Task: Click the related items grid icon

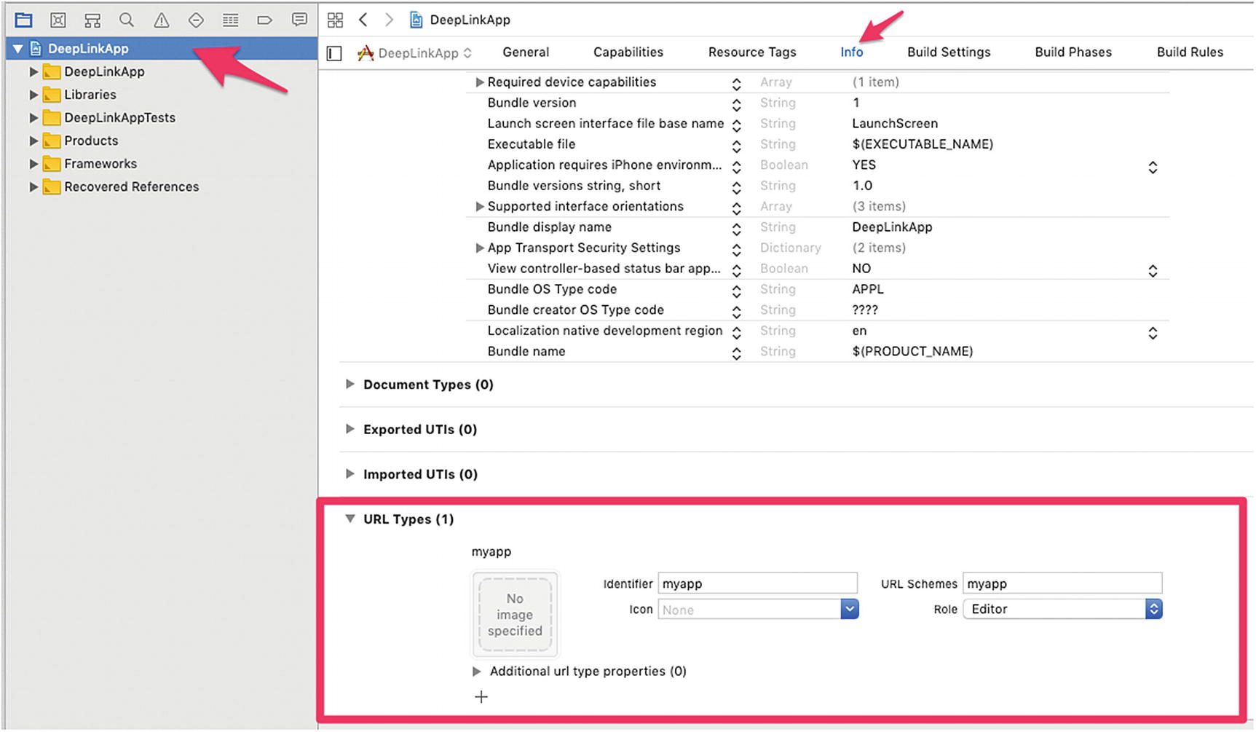Action: [335, 20]
